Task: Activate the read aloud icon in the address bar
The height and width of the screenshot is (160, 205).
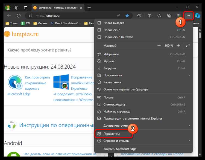Action: (118, 16)
